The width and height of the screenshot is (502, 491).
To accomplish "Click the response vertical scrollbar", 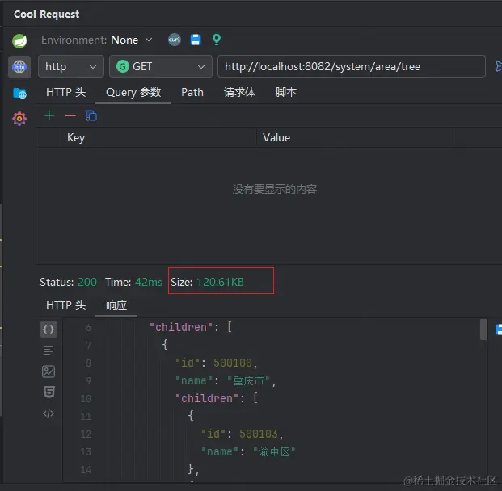I will click(x=483, y=329).
